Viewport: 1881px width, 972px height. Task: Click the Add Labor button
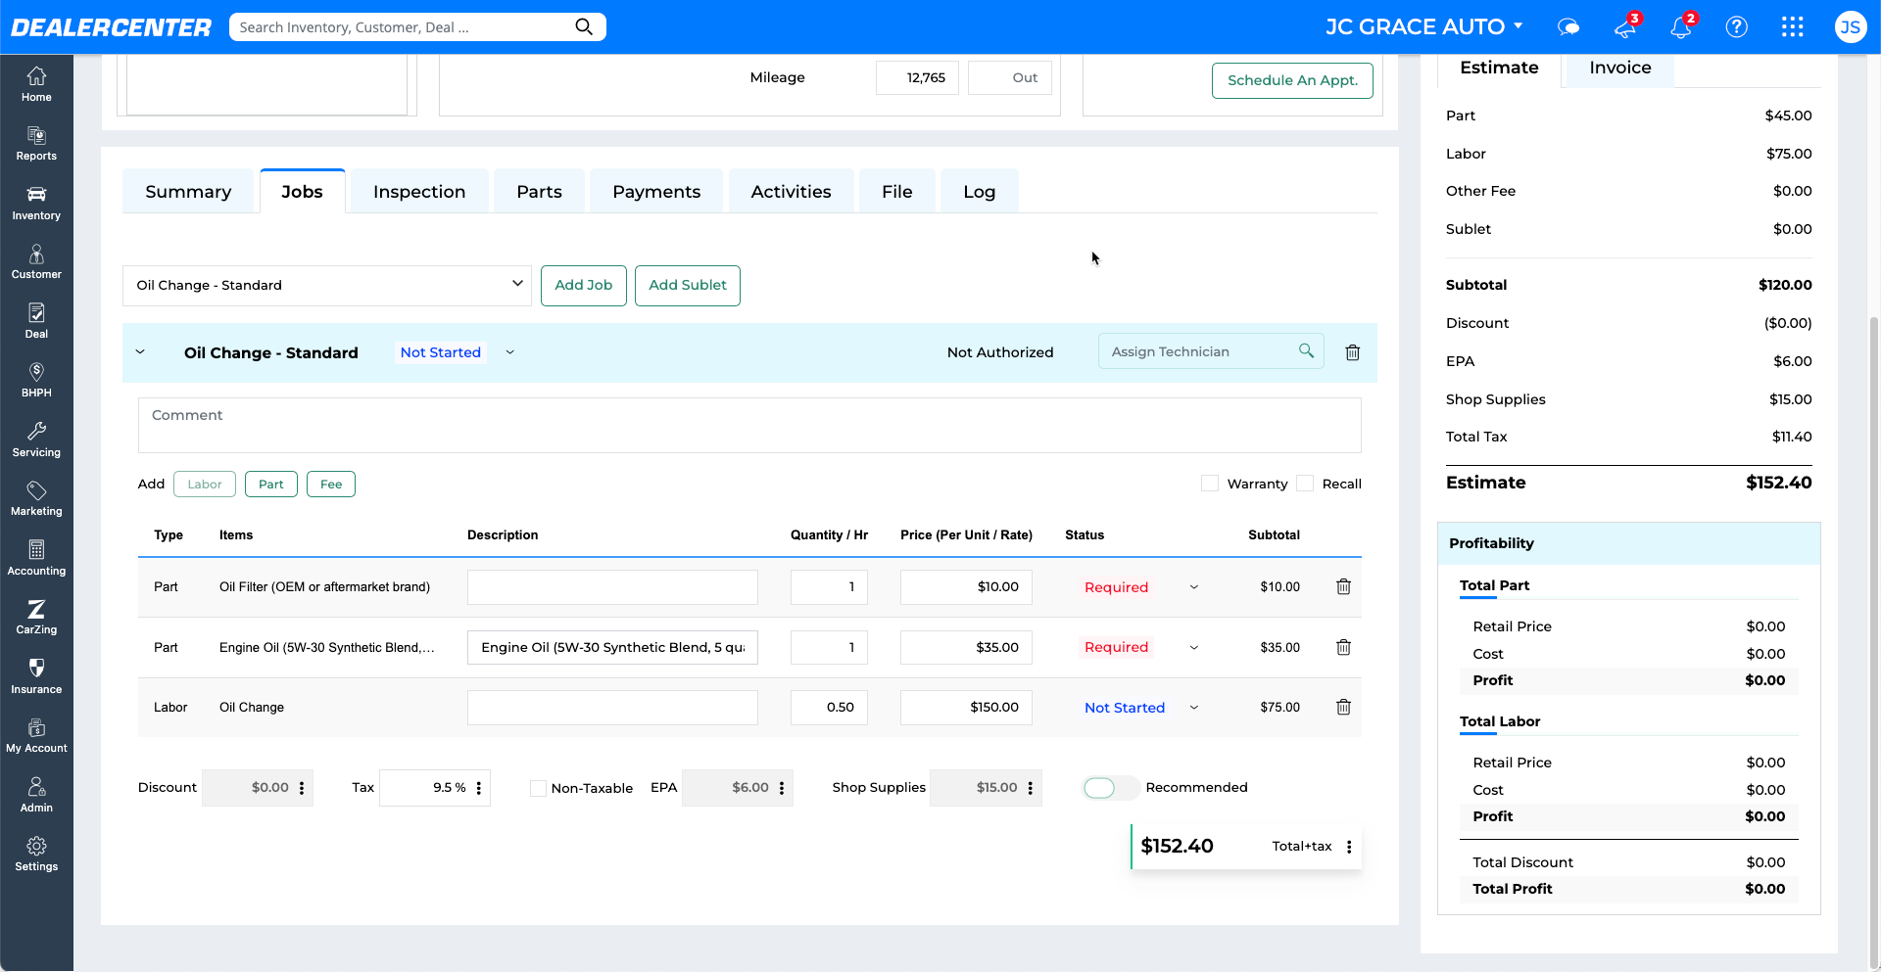(205, 484)
